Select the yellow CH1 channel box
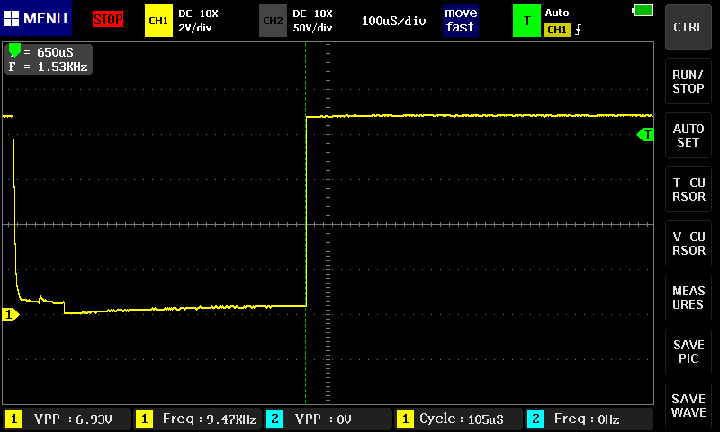 point(158,21)
